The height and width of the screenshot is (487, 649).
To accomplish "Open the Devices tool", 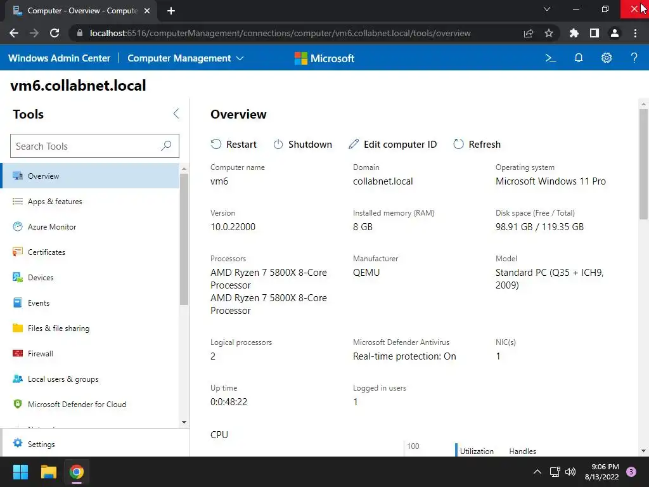I will tap(90, 278).
